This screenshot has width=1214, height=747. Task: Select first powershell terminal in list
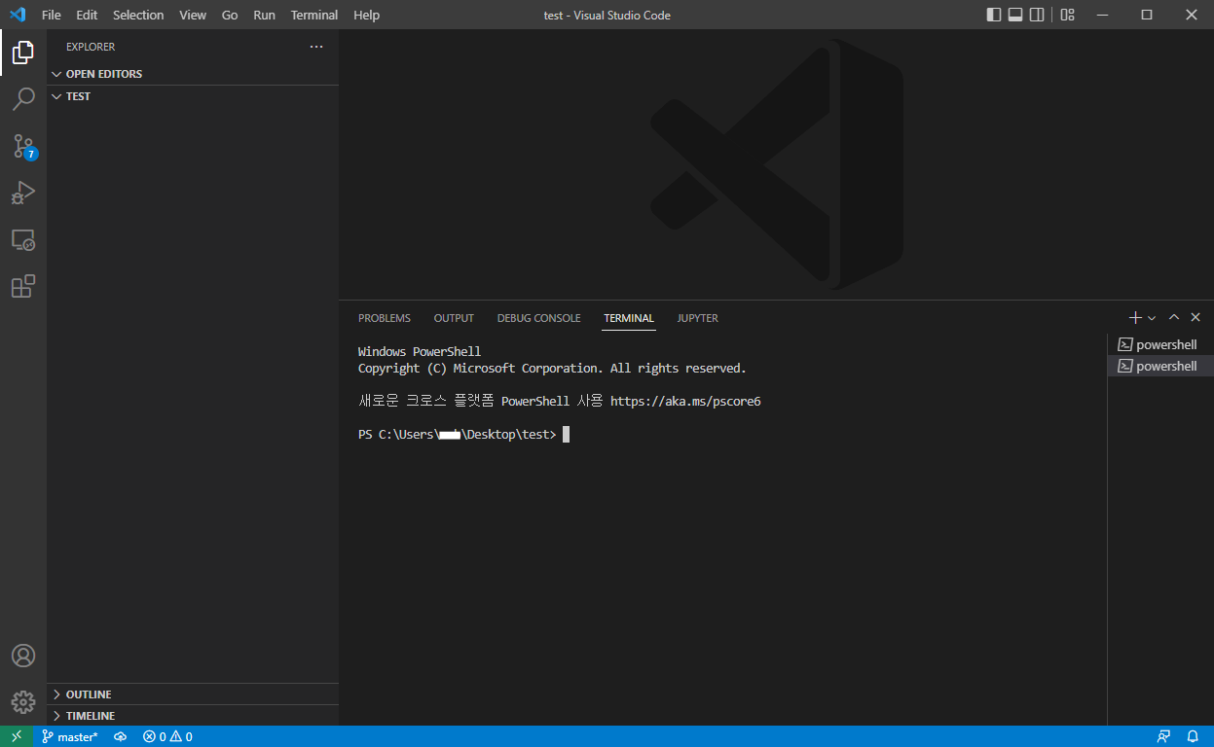[x=1160, y=344]
